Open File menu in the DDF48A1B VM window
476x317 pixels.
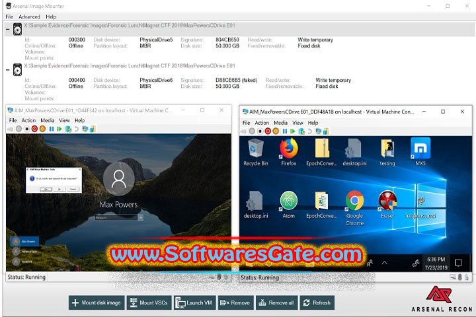pos(246,123)
